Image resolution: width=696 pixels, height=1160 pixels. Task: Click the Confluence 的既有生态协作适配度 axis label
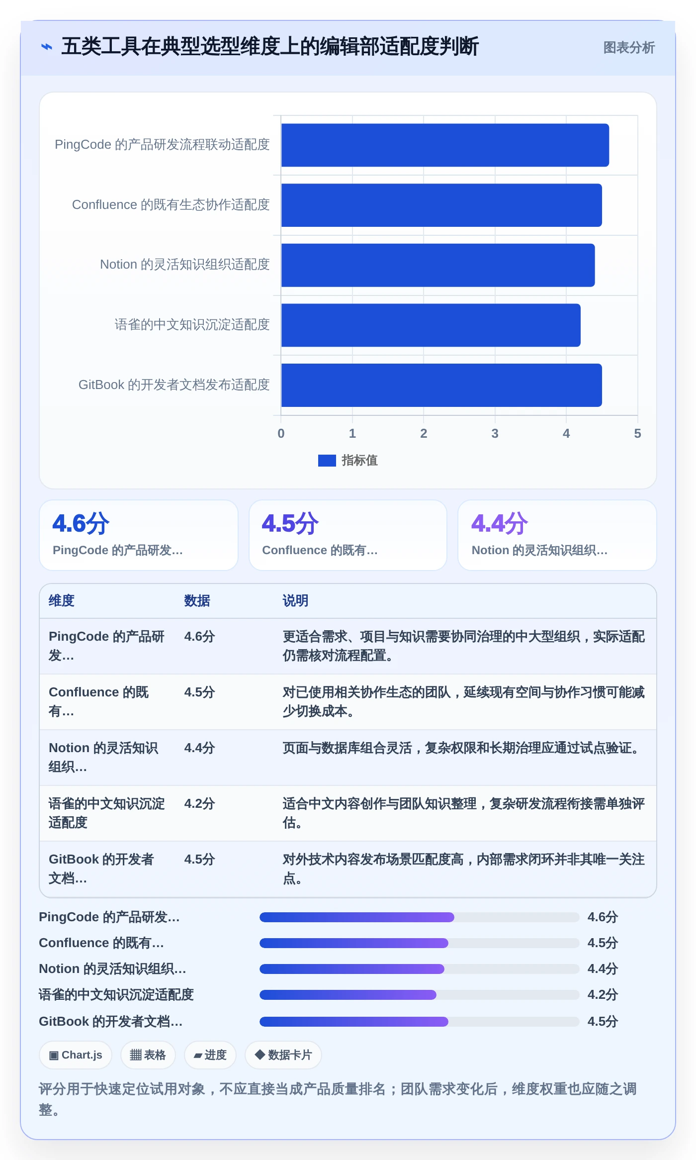[x=171, y=205]
